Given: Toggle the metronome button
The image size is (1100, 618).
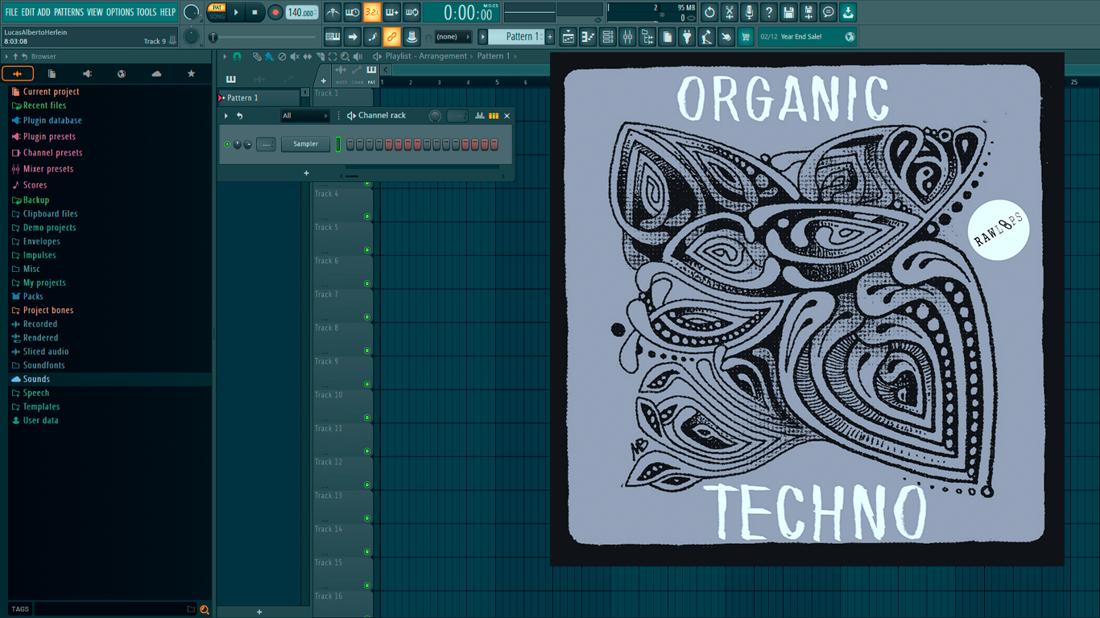Looking at the screenshot, I should coord(333,12).
